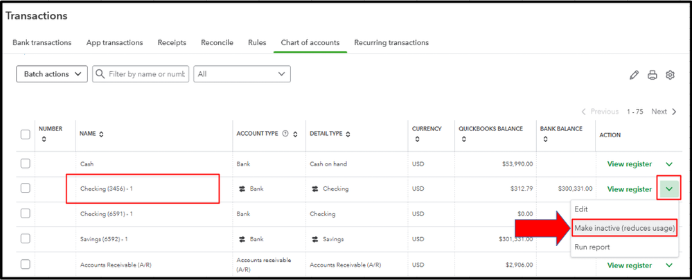The height and width of the screenshot is (280, 692).
Task: Select the Checking (3456) - 1 checkbox
Action: (x=26, y=189)
